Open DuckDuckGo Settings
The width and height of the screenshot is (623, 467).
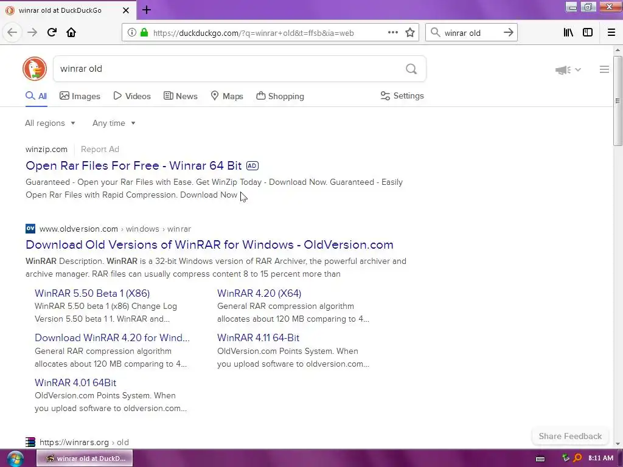(402, 95)
